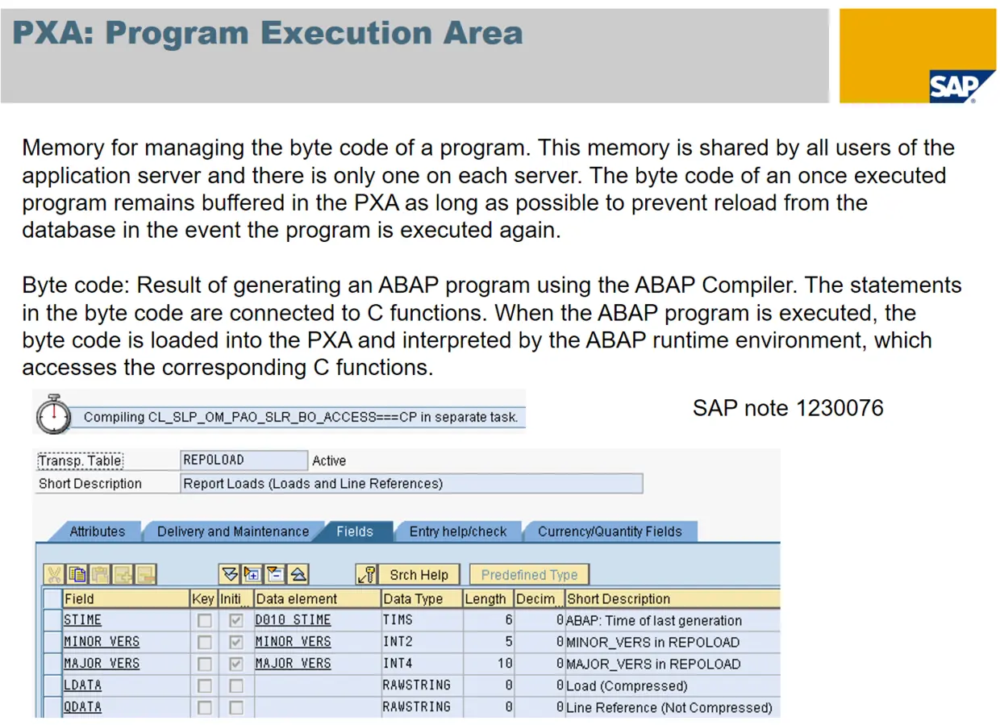This screenshot has height=725, width=1000.
Task: Toggle Key checkbox for LDATA row
Action: [205, 686]
